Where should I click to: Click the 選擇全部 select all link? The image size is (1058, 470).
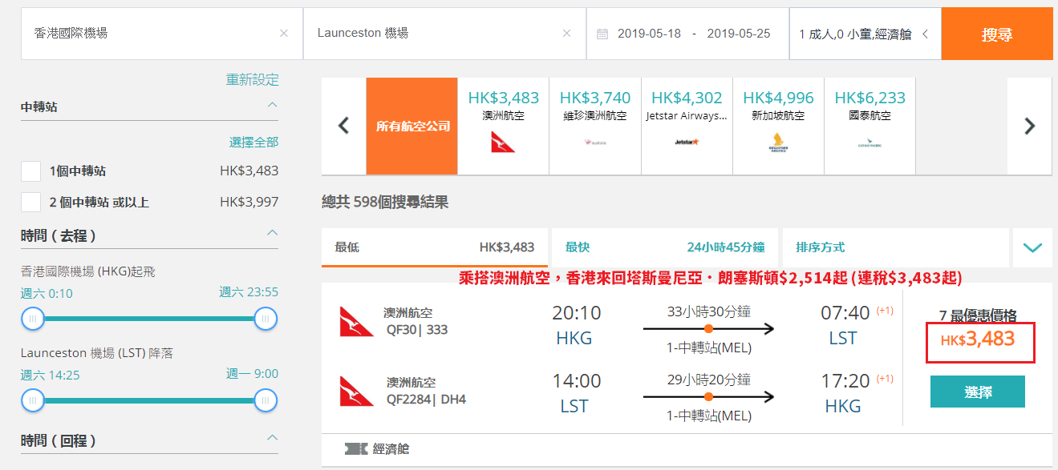pos(254,142)
